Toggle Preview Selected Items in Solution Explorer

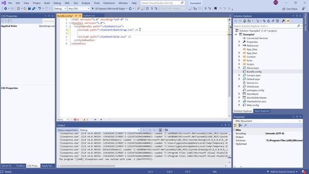[288, 21]
